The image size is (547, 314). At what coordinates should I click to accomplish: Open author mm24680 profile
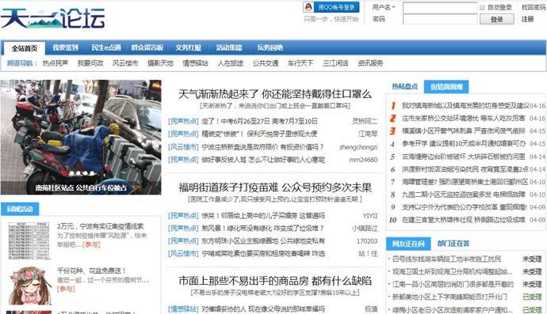tap(363, 160)
